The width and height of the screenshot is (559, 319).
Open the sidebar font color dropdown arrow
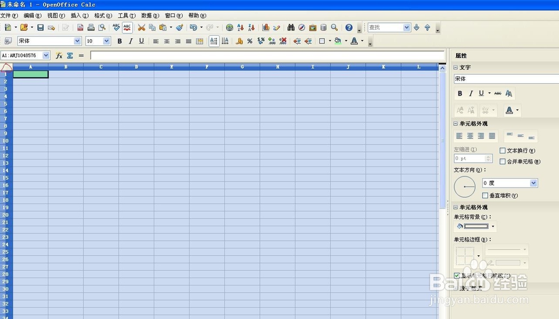[517, 110]
